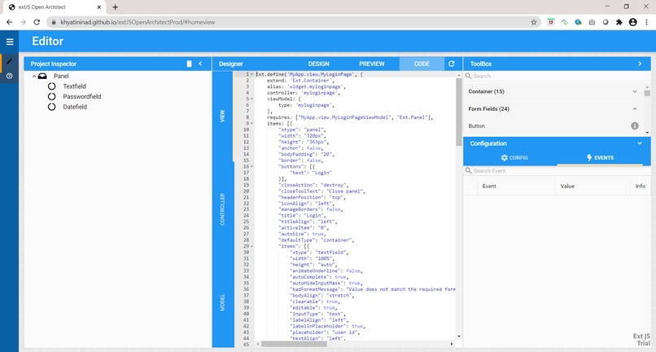
Task: Open the Chrome profile avatar
Action: [633, 22]
